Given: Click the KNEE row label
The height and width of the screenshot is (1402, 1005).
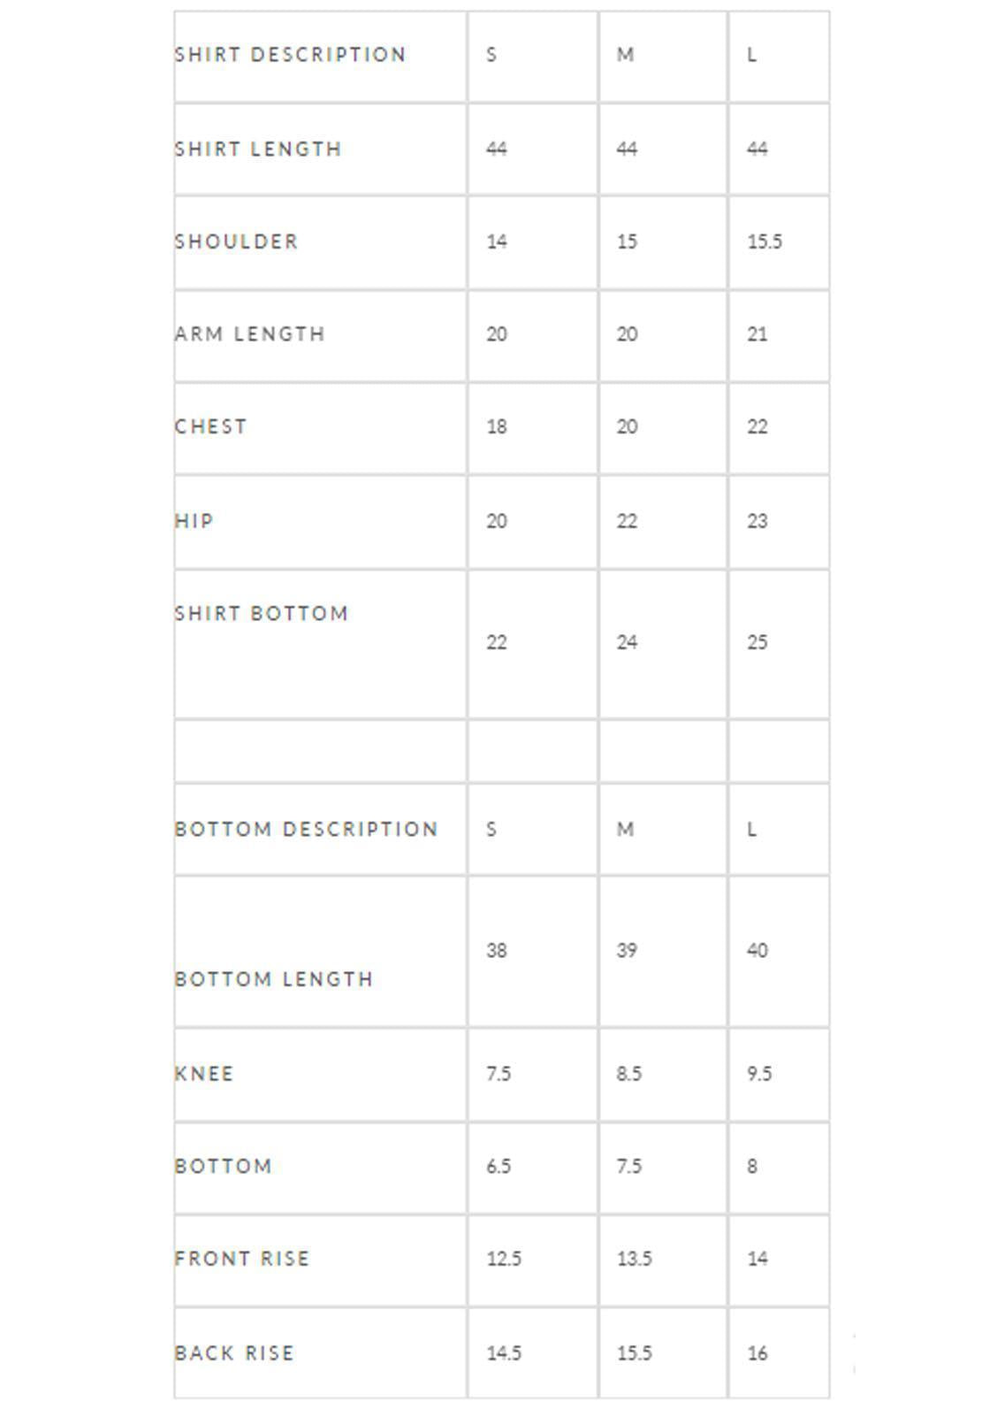Looking at the screenshot, I should point(204,1074).
